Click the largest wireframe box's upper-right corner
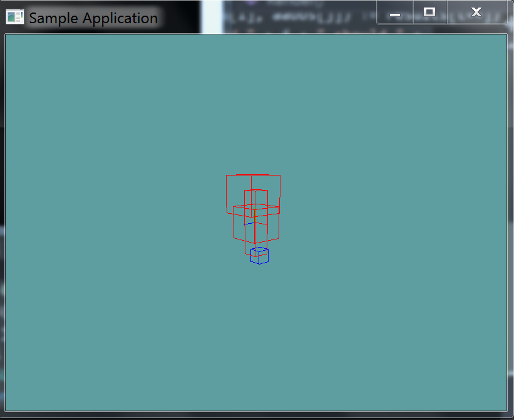The height and width of the screenshot is (420, 514). pos(280,176)
